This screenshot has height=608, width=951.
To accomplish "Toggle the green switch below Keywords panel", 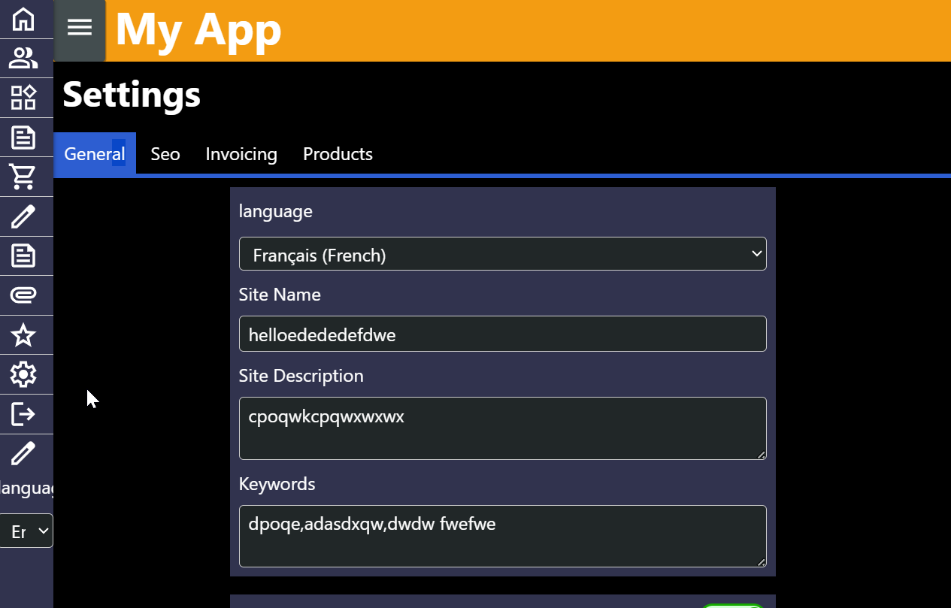I will pyautogui.click(x=732, y=604).
